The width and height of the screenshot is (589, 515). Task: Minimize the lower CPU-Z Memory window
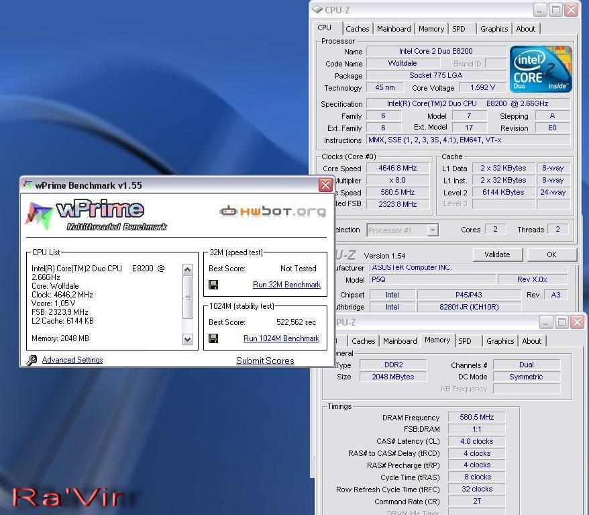pyautogui.click(x=545, y=322)
